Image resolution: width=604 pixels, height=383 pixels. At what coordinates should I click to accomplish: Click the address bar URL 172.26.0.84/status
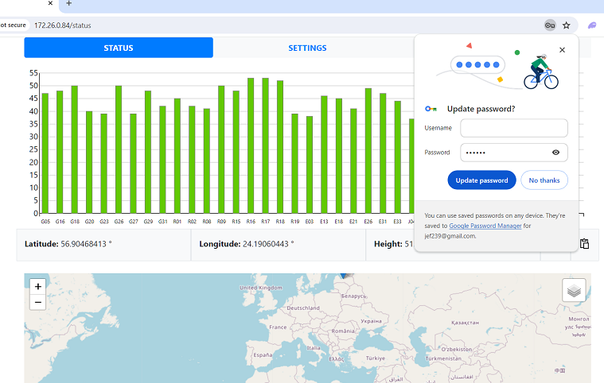pyautogui.click(x=63, y=25)
